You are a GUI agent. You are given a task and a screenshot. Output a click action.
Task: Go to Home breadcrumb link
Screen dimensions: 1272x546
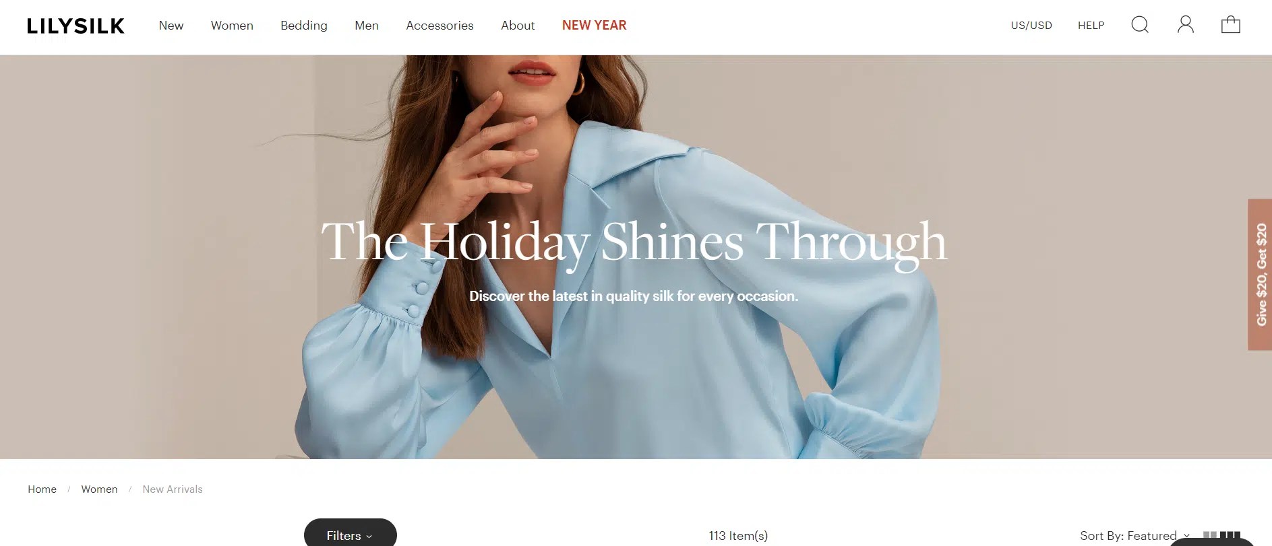[42, 489]
